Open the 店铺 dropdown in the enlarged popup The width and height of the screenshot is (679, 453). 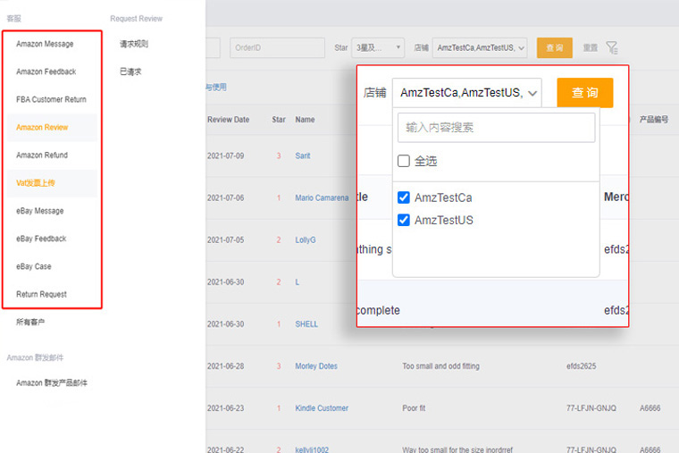[466, 92]
